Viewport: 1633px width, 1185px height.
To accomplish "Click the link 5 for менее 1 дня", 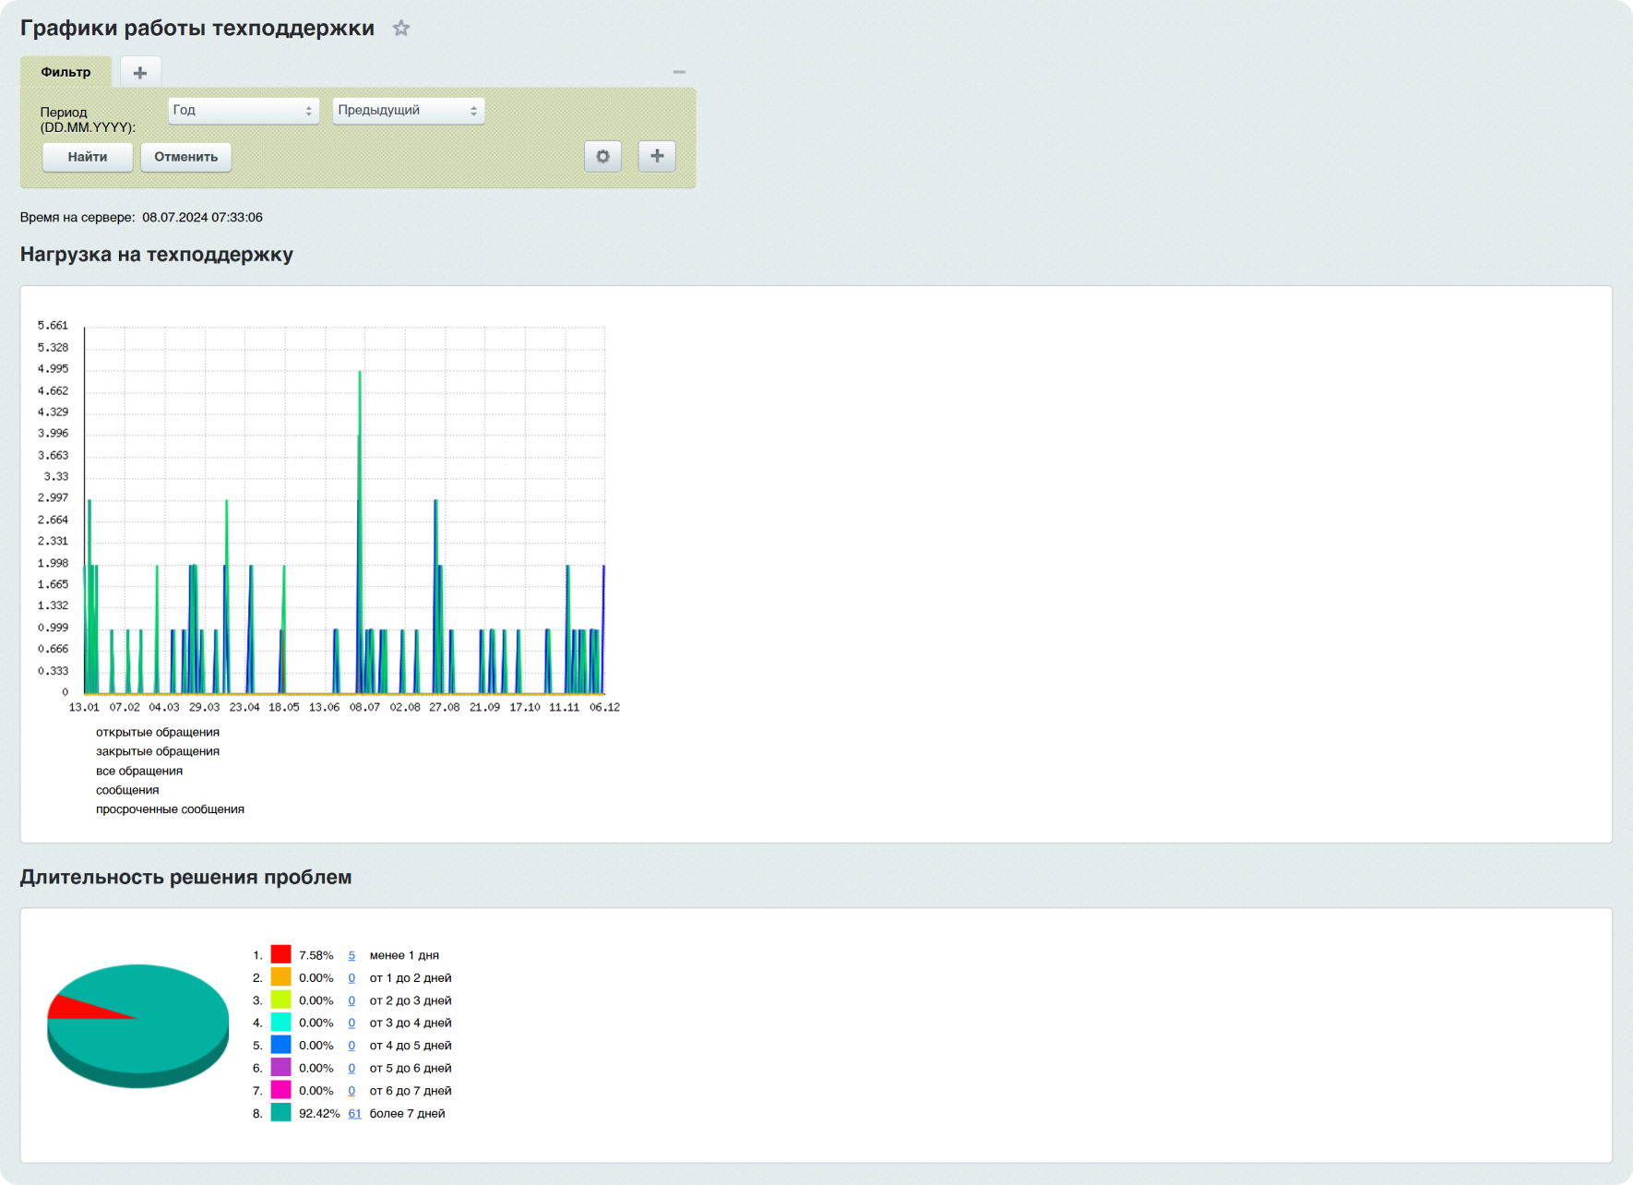I will (352, 955).
